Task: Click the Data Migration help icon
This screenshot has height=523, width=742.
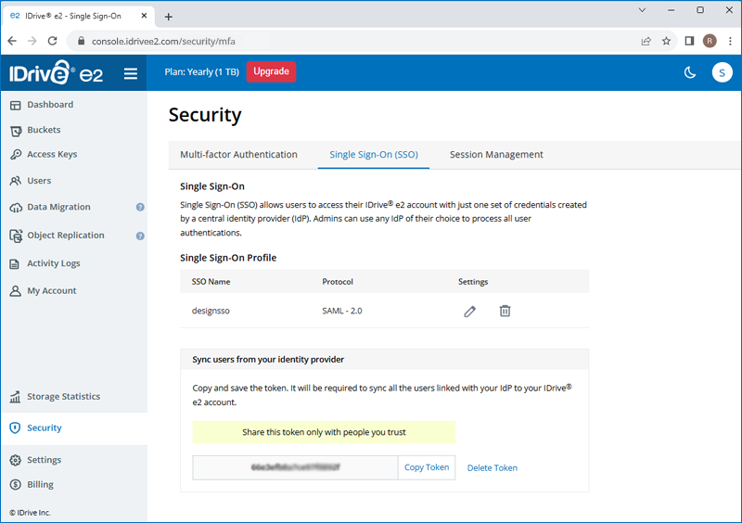Action: coord(140,208)
